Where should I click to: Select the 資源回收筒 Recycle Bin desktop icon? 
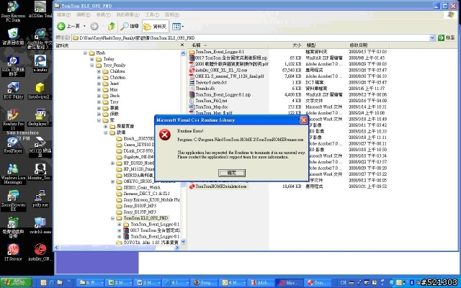(13, 37)
